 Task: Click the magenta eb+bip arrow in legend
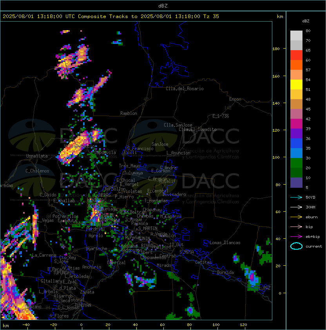296,237
